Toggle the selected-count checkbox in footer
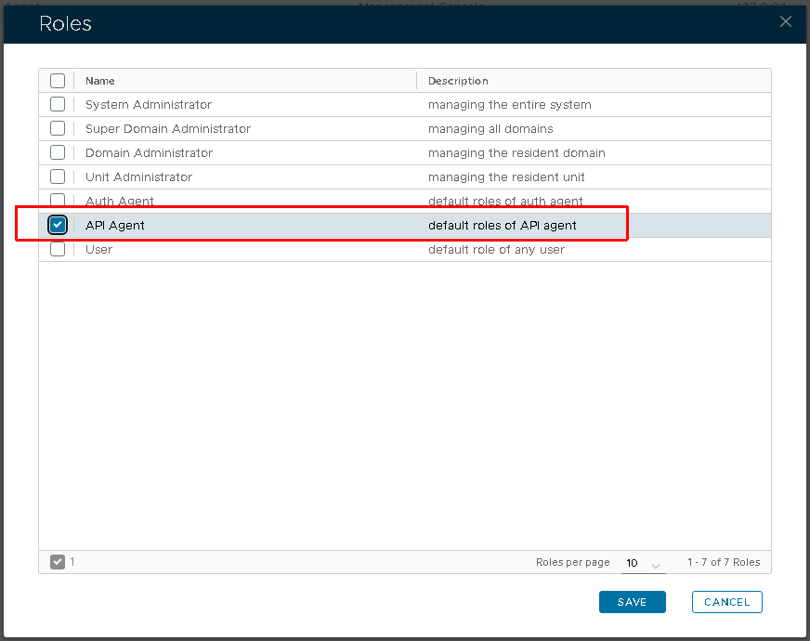810x641 pixels. click(x=58, y=562)
